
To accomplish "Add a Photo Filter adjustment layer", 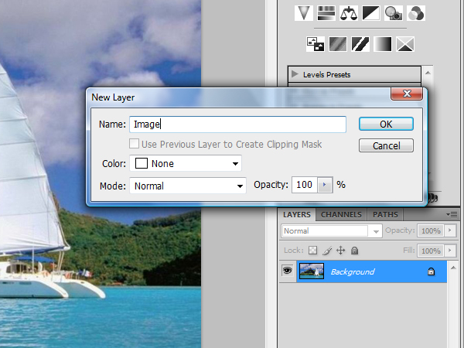I will (x=394, y=13).
